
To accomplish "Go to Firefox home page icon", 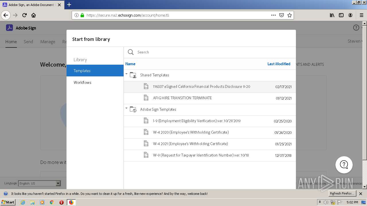I will pos(34,15).
